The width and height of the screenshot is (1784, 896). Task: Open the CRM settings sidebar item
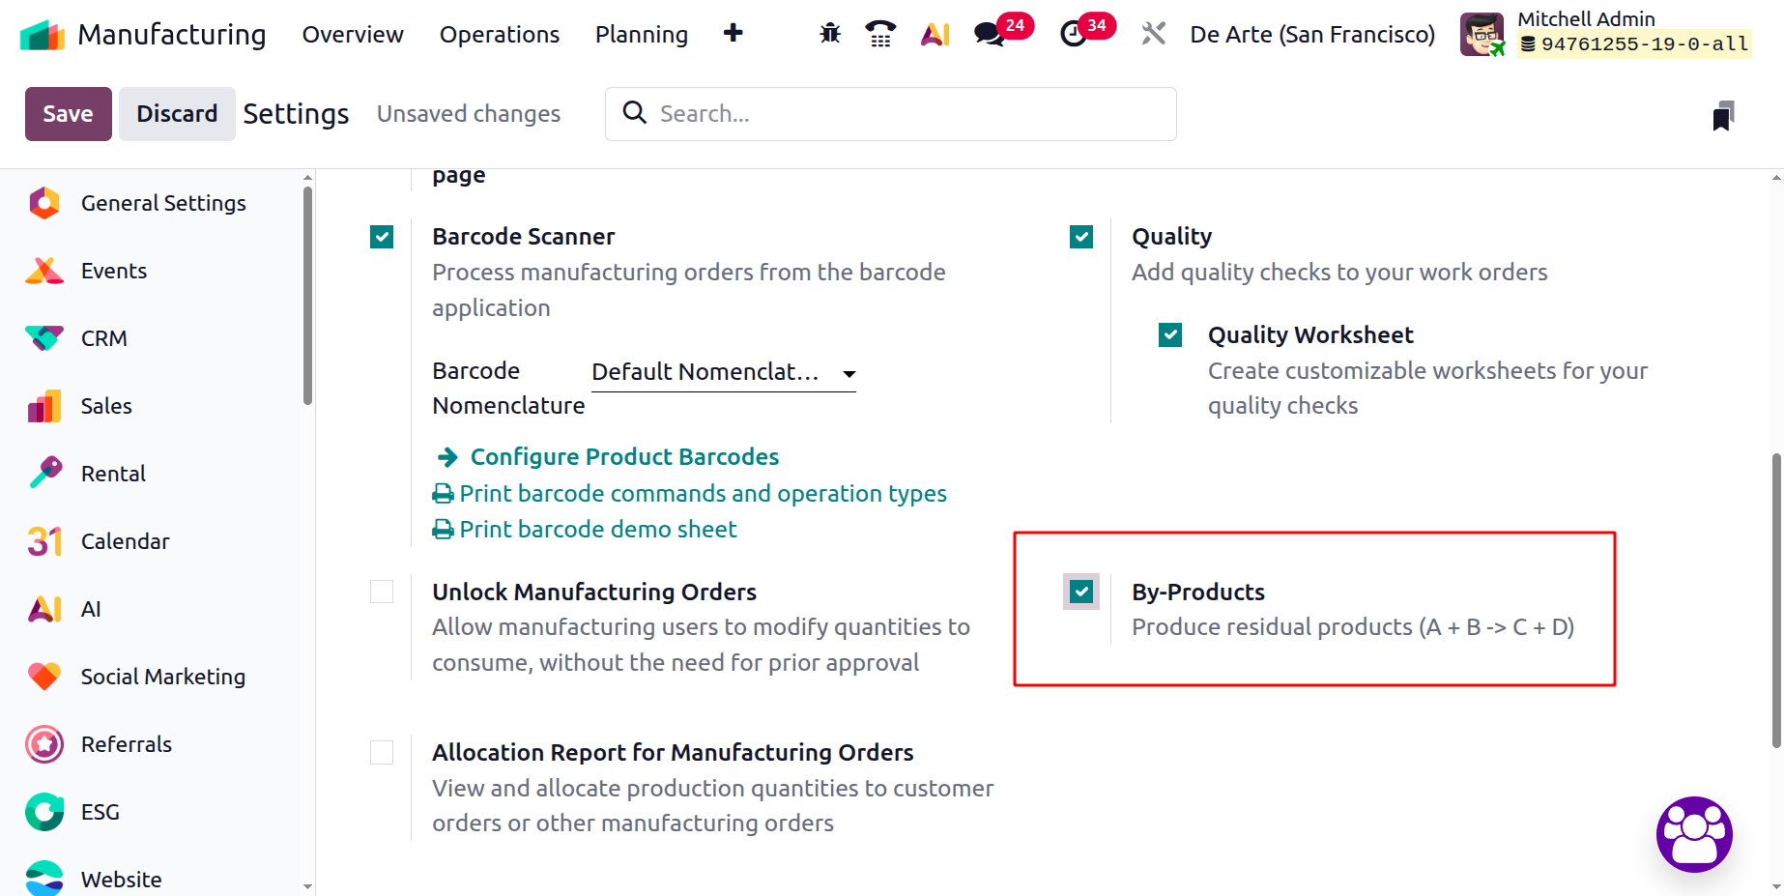tap(103, 338)
